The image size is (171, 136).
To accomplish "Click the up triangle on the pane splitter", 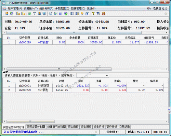I will [4, 72].
